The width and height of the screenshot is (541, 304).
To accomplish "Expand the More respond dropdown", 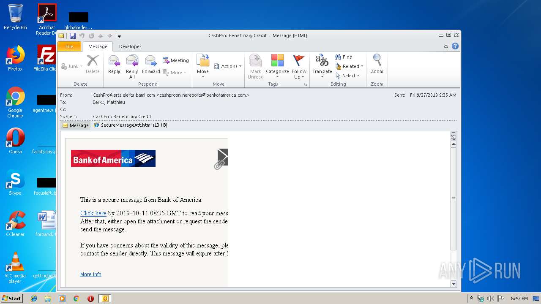I will tap(176, 73).
